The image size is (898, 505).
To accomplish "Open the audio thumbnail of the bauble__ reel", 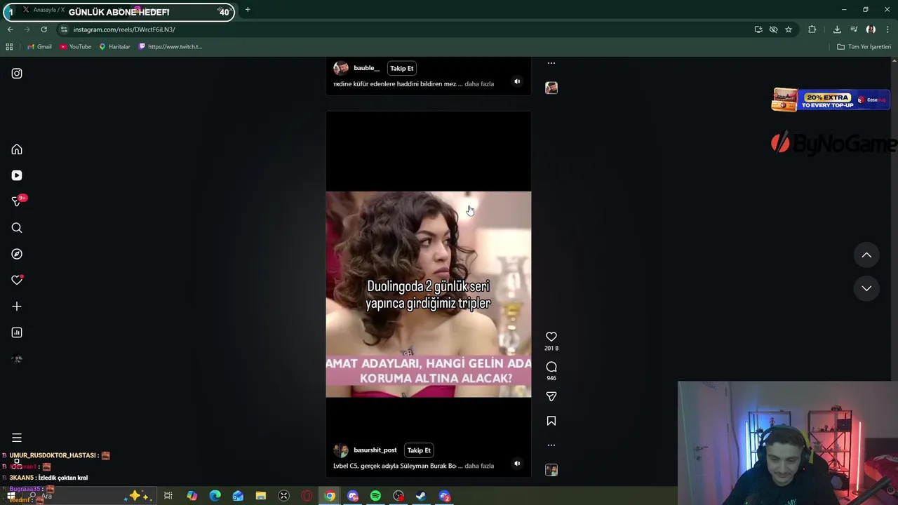I will [551, 88].
